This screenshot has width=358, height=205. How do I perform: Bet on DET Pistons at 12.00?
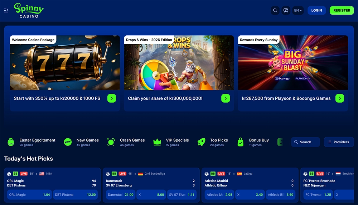[x=75, y=195]
